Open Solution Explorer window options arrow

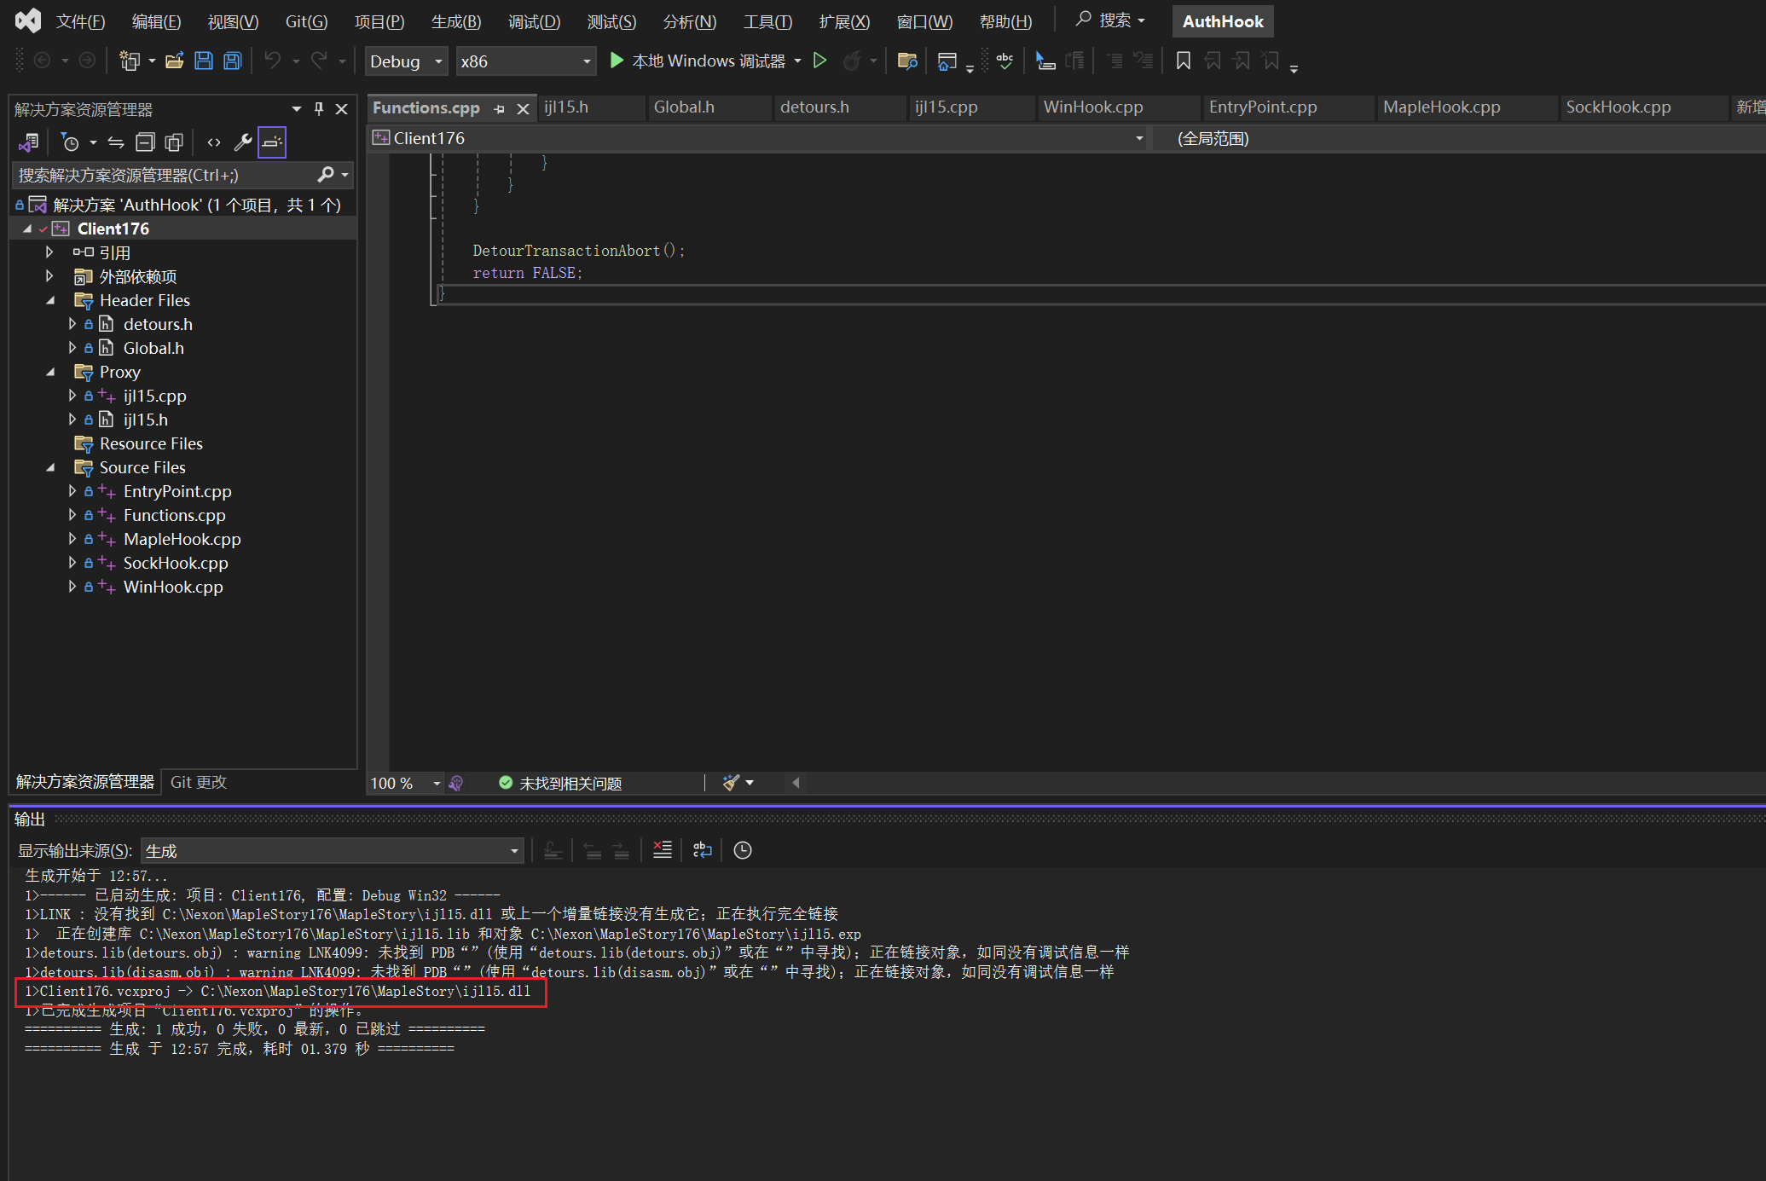pos(296,108)
